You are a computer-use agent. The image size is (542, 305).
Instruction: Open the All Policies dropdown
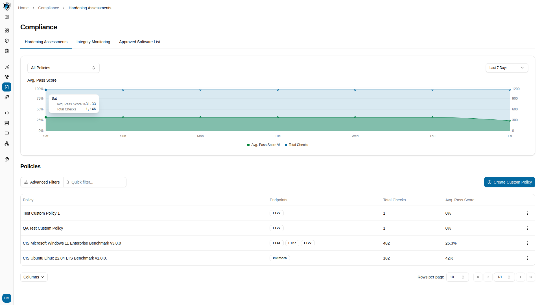coord(64,68)
